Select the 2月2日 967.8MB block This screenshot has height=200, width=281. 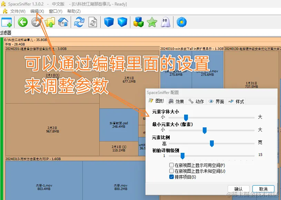[x=52, y=129]
